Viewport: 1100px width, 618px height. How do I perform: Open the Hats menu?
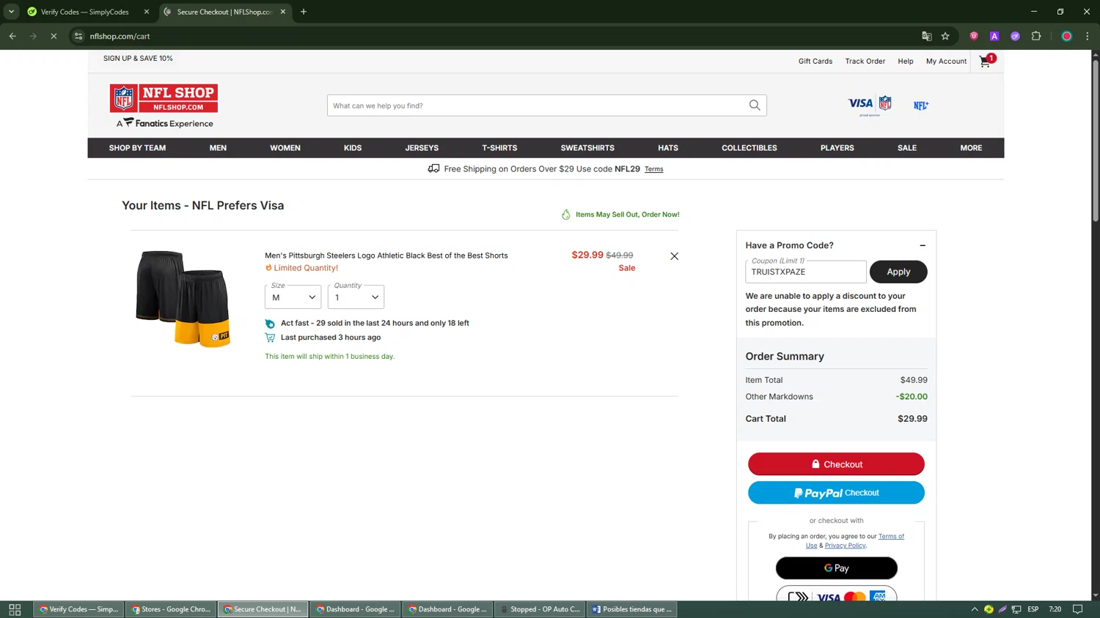click(668, 148)
